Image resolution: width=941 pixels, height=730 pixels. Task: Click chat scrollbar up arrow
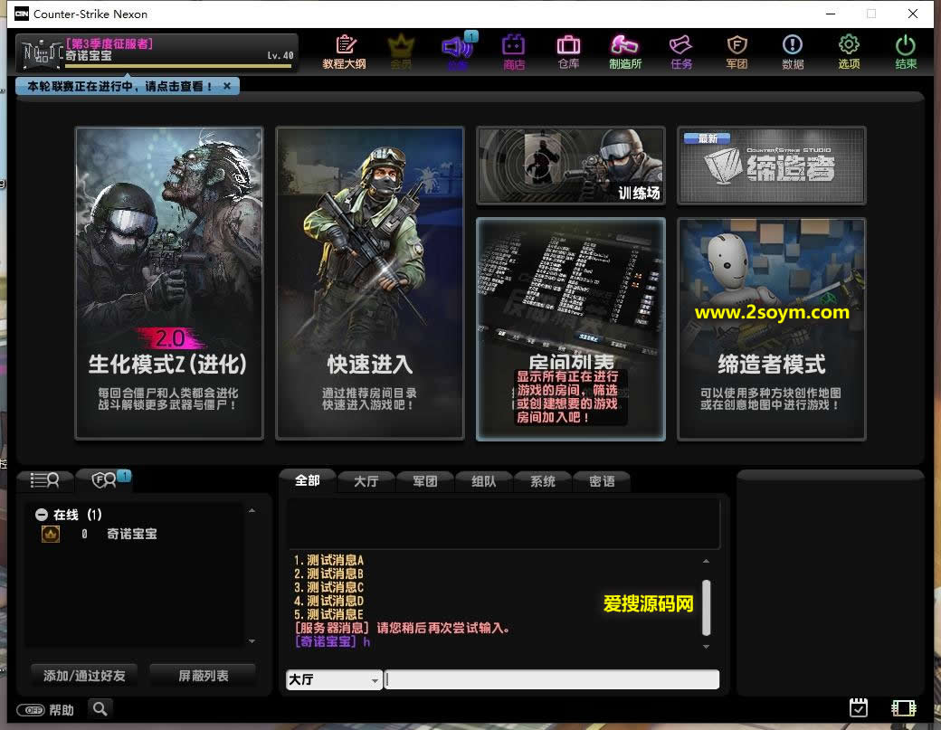tap(707, 562)
